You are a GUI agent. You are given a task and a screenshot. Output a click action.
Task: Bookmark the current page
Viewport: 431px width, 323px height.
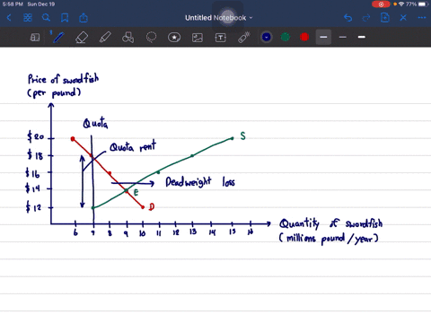(65, 18)
